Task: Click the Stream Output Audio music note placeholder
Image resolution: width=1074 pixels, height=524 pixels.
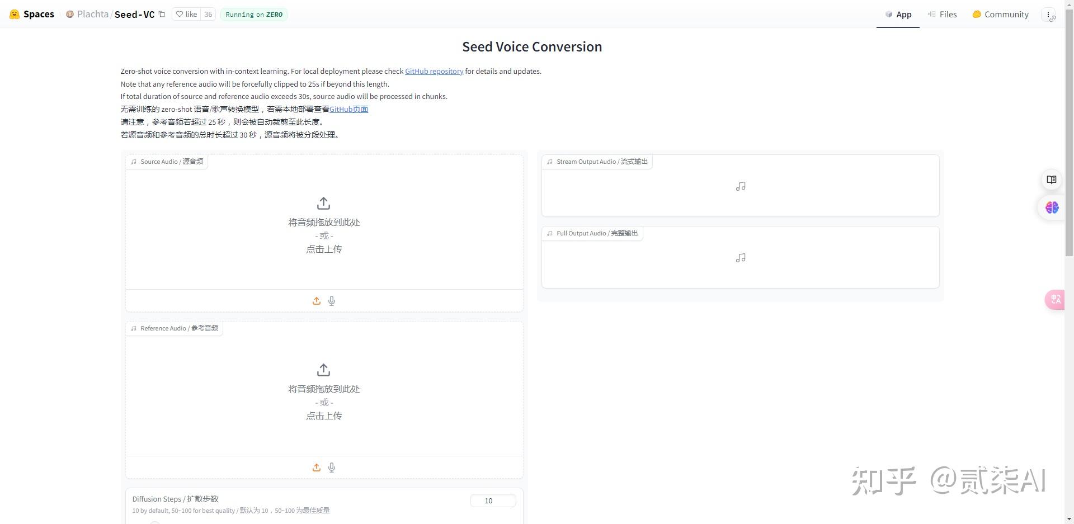Action: (741, 186)
